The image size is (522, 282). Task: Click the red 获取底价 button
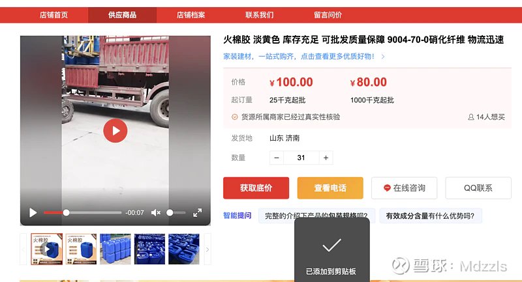pos(256,188)
